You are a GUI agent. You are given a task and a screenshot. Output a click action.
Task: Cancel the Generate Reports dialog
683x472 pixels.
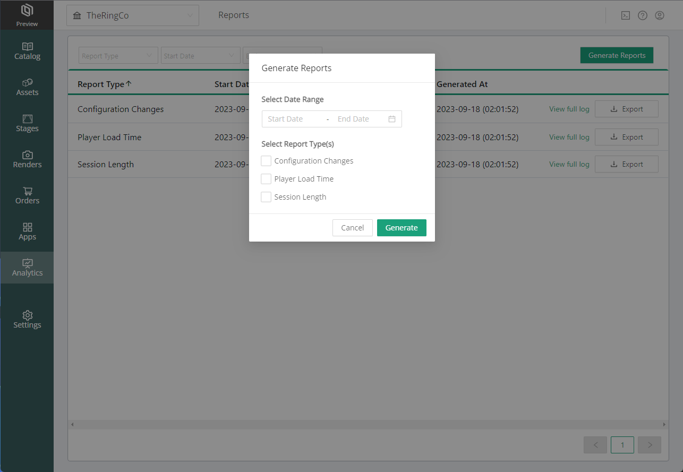point(352,228)
